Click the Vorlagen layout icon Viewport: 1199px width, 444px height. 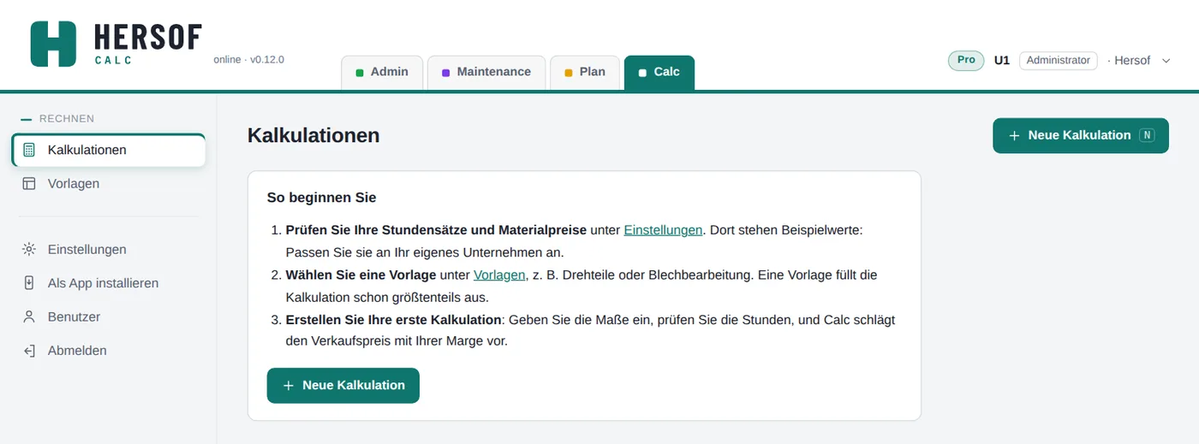pyautogui.click(x=29, y=183)
